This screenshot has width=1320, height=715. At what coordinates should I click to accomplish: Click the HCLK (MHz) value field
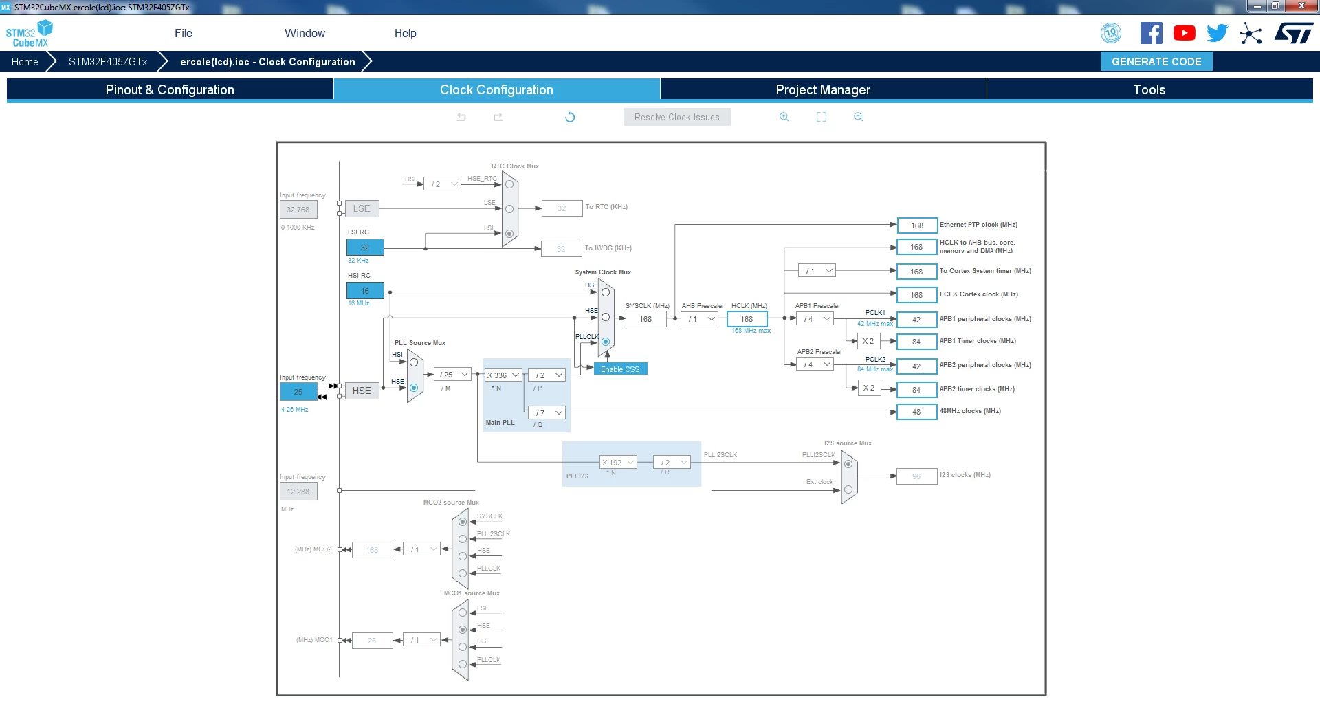pos(747,319)
